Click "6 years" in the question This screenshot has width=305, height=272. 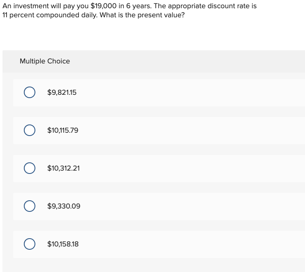pos(138,7)
